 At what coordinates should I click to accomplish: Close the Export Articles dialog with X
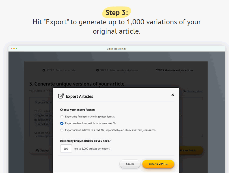(x=172, y=95)
